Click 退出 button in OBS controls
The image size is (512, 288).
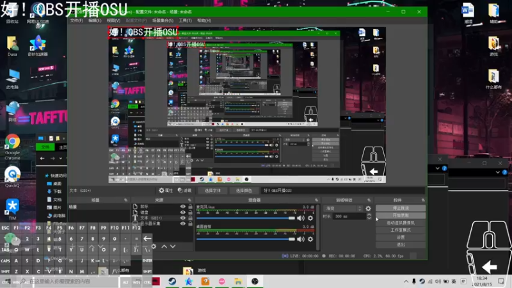tap(401, 244)
